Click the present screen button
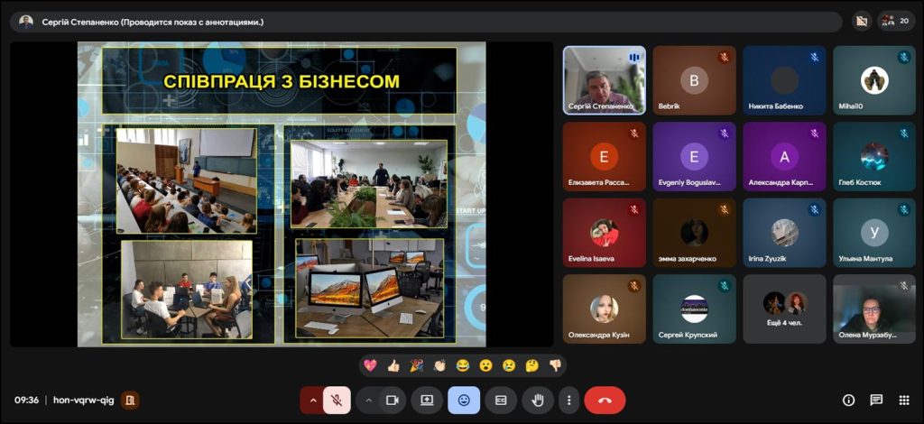This screenshot has height=424, width=924. point(427,401)
